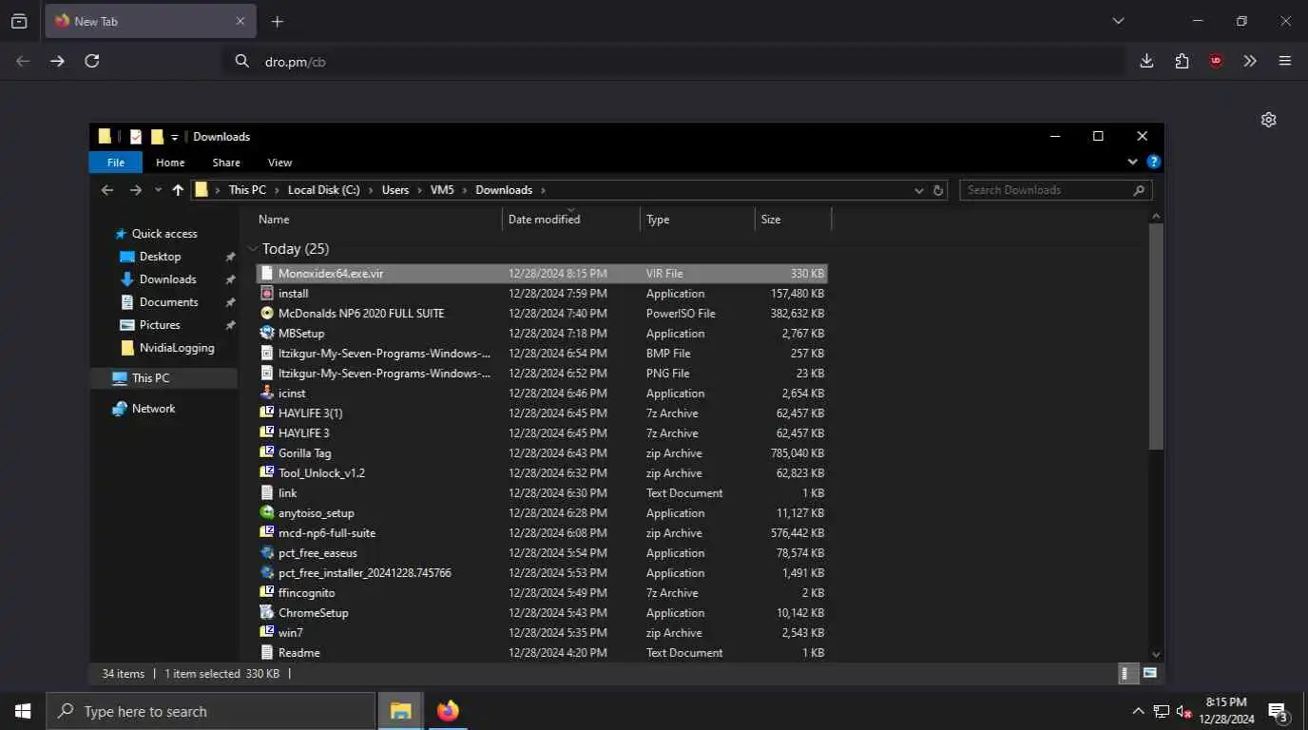Select McDonalds NP6 2020 FULL SUITE icon
Viewport: 1308px width, 730px height.
pos(267,314)
